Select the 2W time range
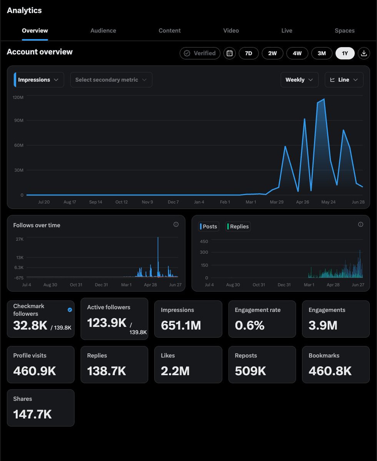Viewport: 377px width, 461px height. click(272, 53)
